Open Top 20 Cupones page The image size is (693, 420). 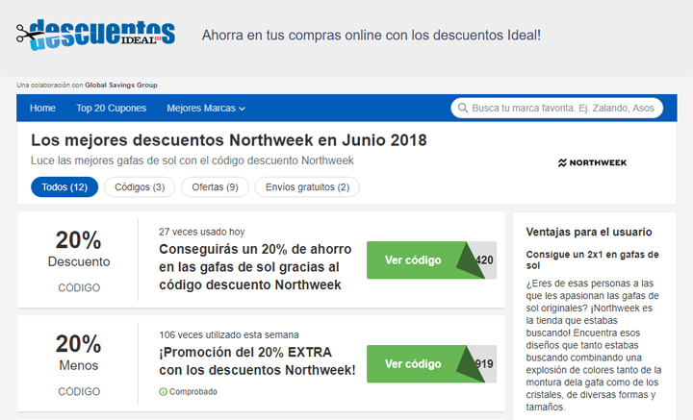pos(111,108)
